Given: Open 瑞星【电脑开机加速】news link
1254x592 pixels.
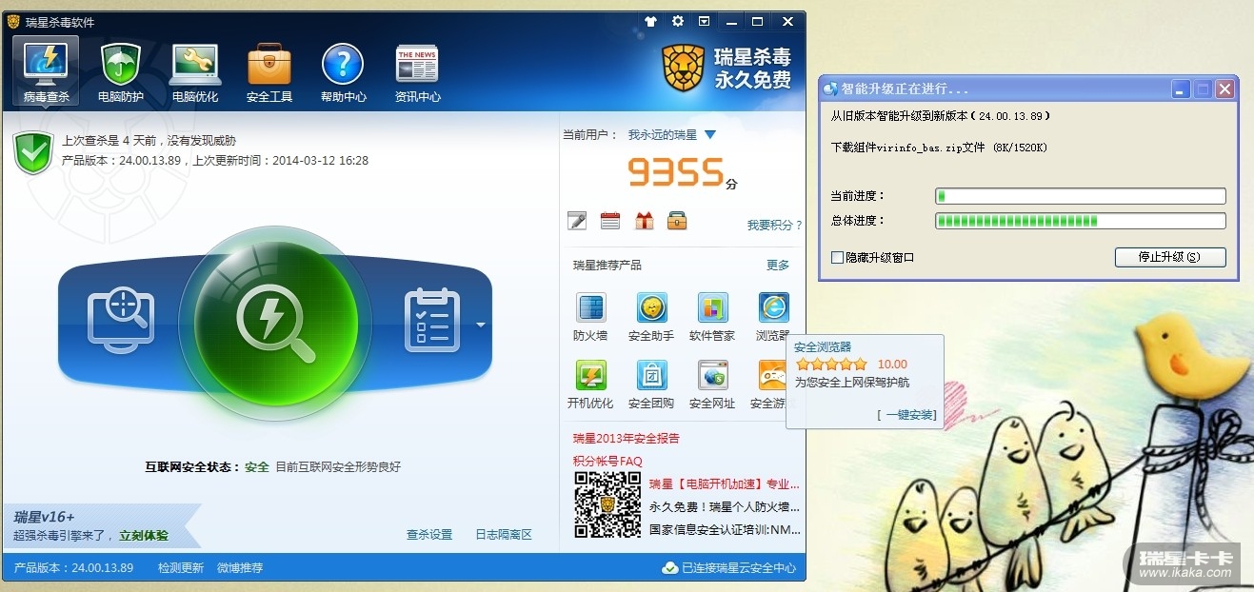Looking at the screenshot, I should tap(725, 483).
